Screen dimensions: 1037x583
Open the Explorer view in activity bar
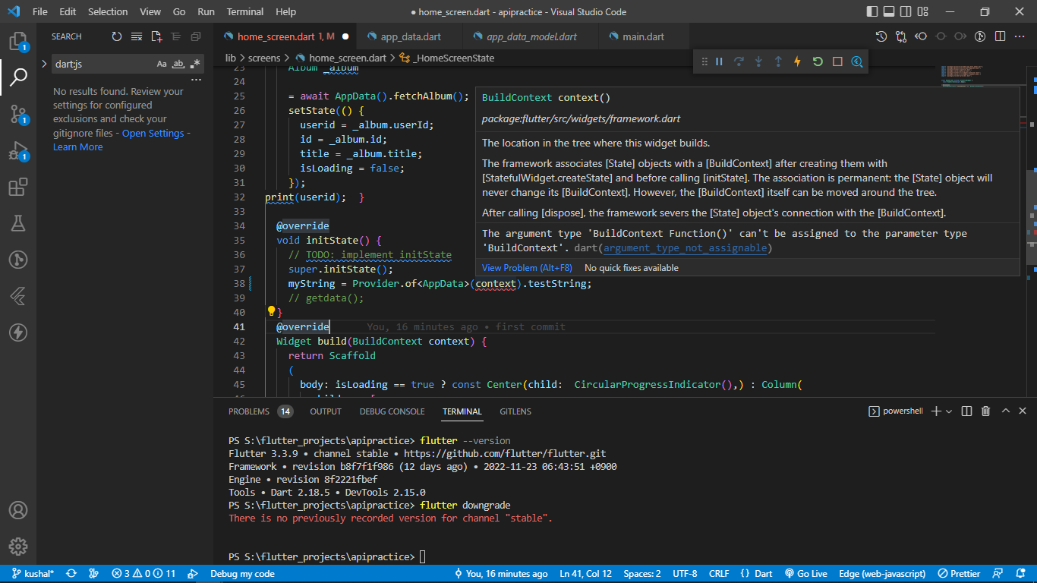[x=18, y=40]
